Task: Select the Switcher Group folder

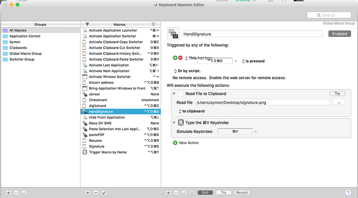Action: coord(40,59)
